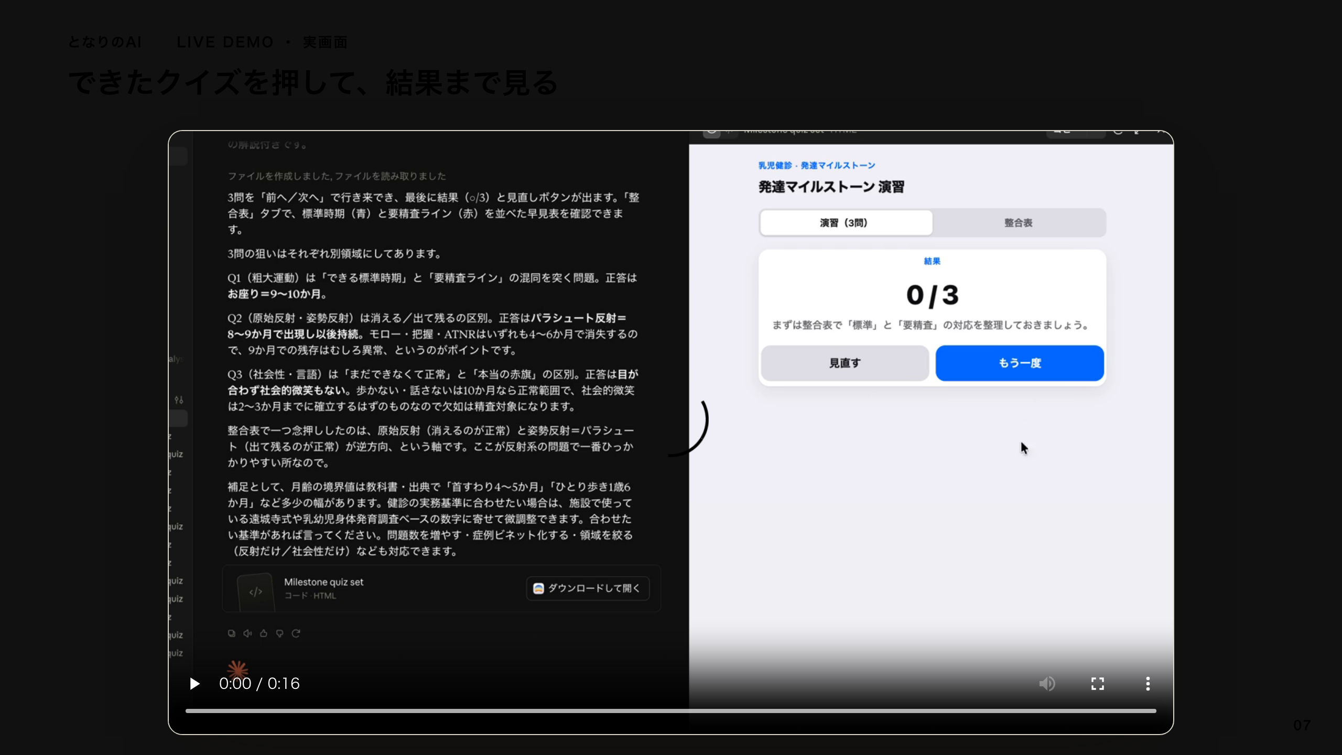This screenshot has width=1342, height=755.
Task: Click the sliders icon in the left sidebar
Action: [x=179, y=400]
